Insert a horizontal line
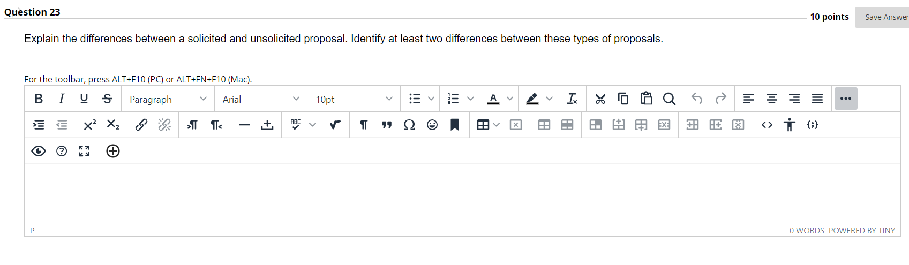The image size is (909, 265). click(244, 125)
